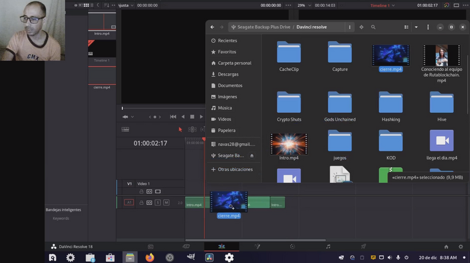
Task: Open the CacheClip folder
Action: point(289,56)
